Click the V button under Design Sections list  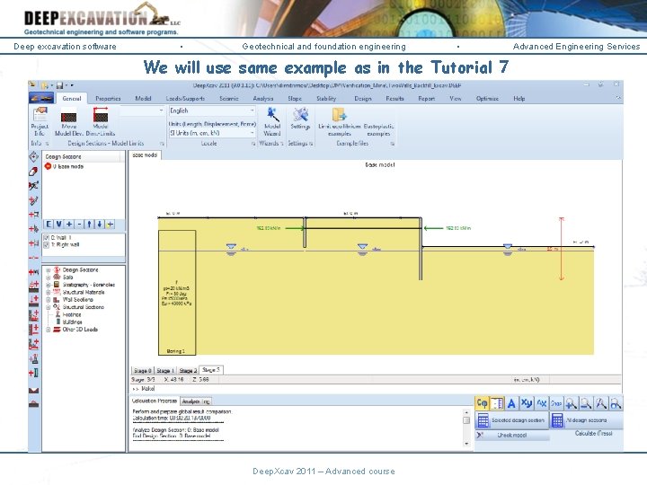click(x=59, y=224)
